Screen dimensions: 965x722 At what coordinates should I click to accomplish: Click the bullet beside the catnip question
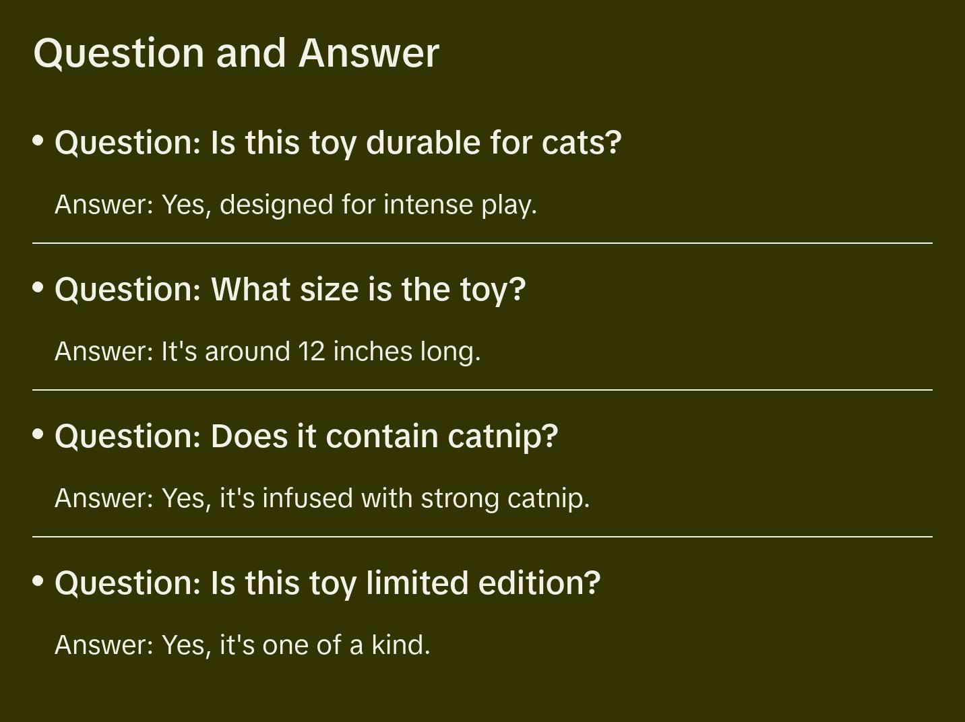(x=38, y=434)
